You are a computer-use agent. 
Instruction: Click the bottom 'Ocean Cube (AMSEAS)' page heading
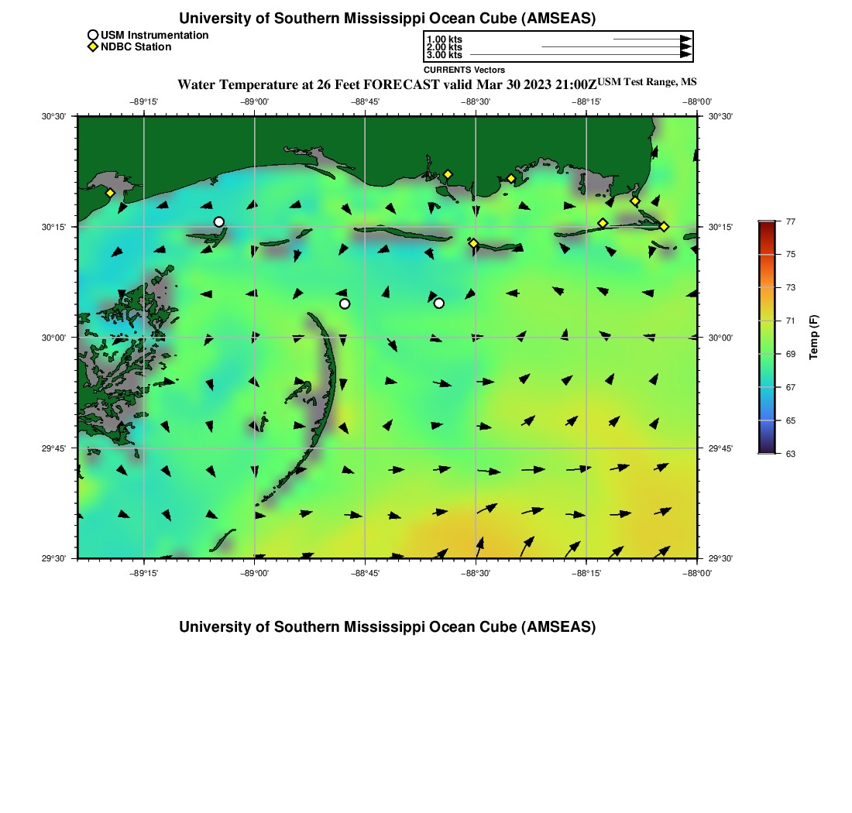click(387, 627)
